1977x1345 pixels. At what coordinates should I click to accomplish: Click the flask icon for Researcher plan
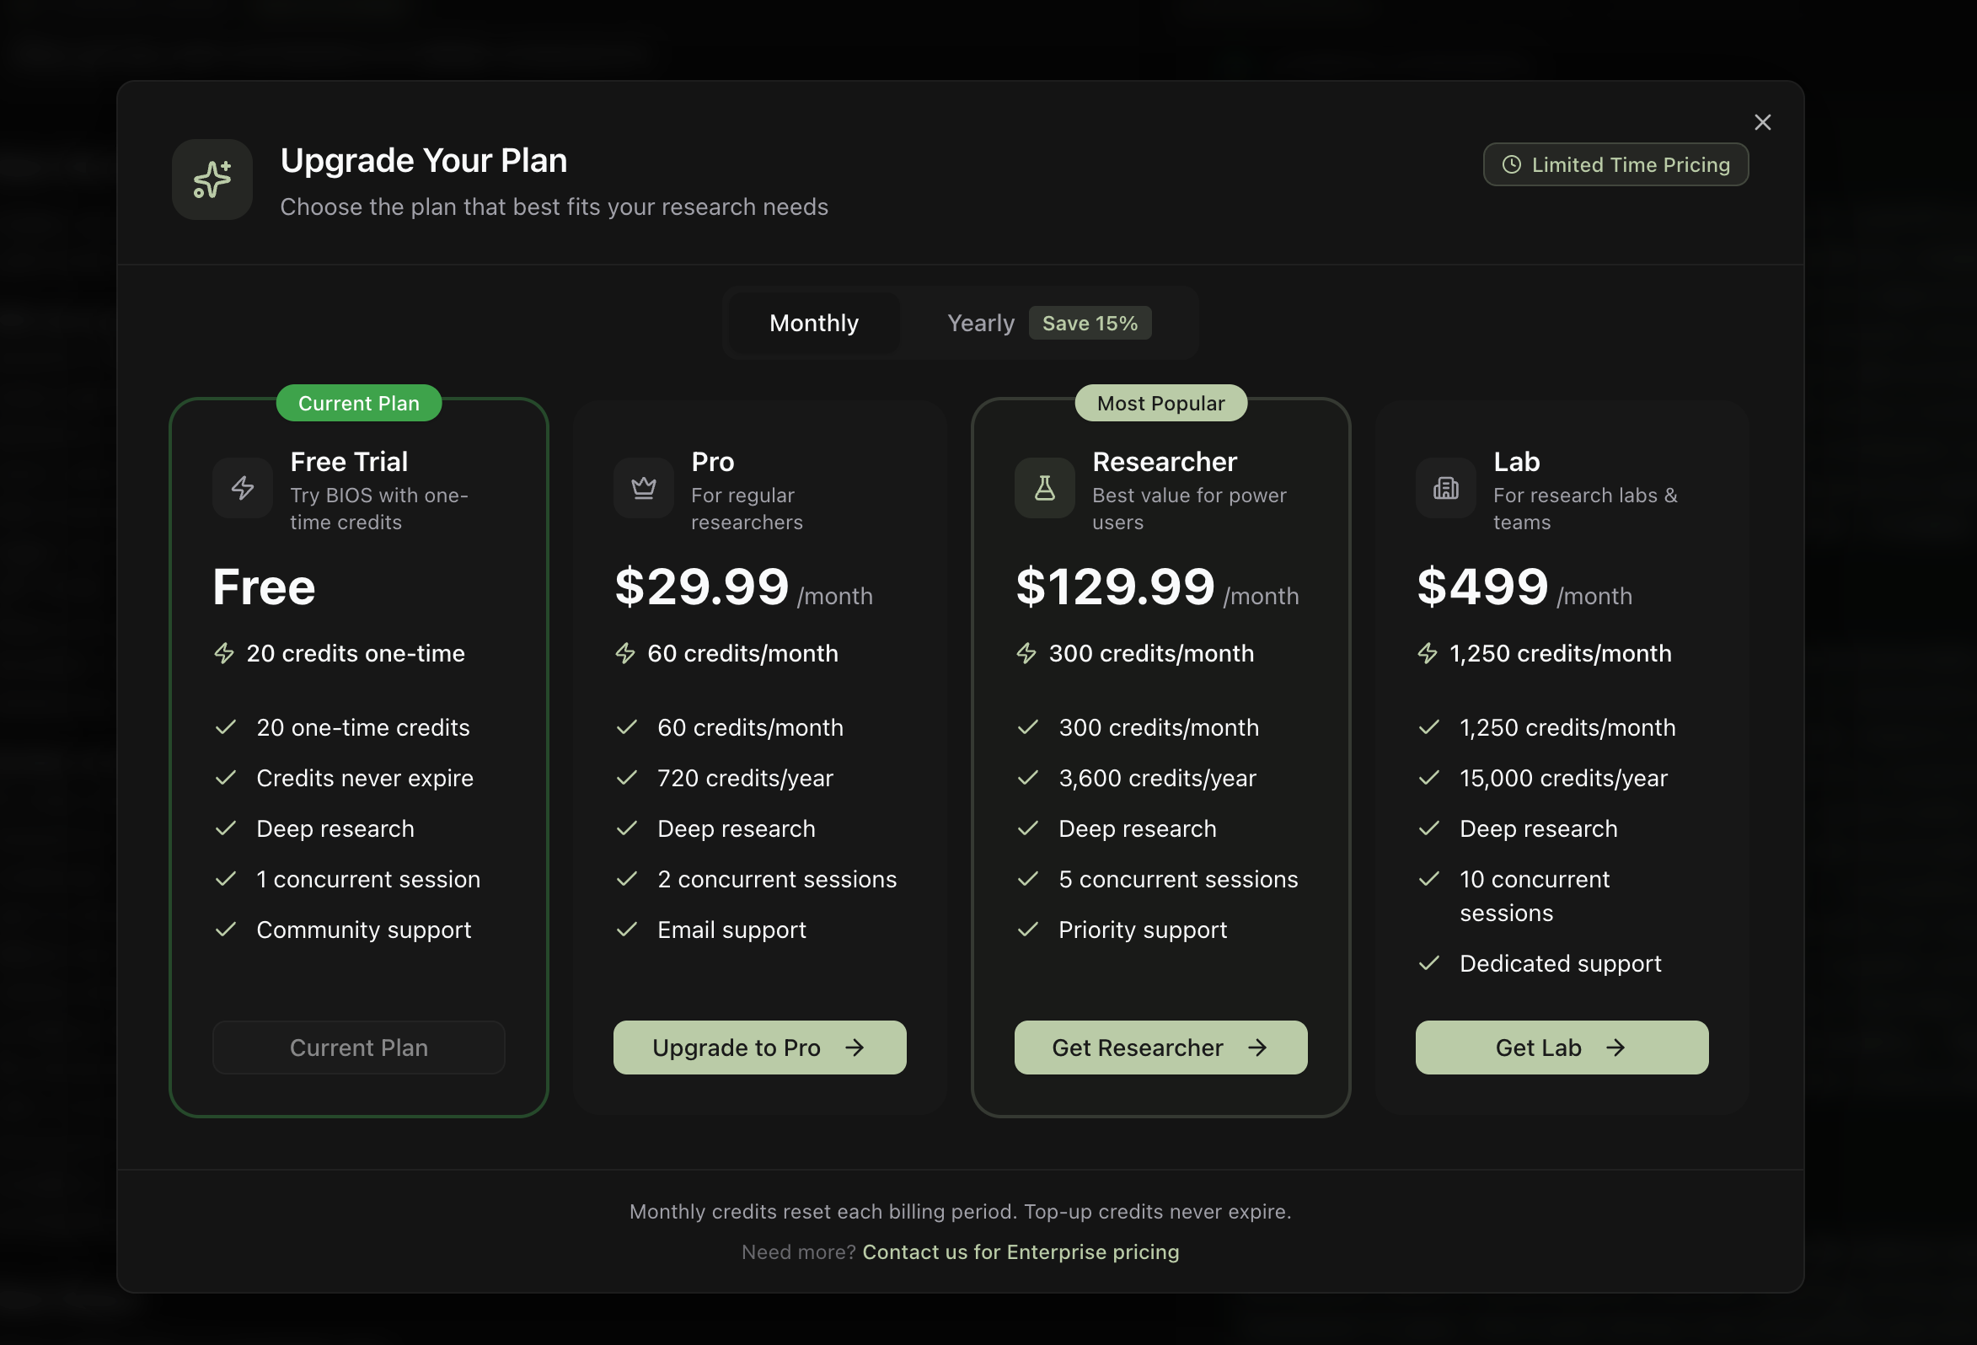(1044, 487)
